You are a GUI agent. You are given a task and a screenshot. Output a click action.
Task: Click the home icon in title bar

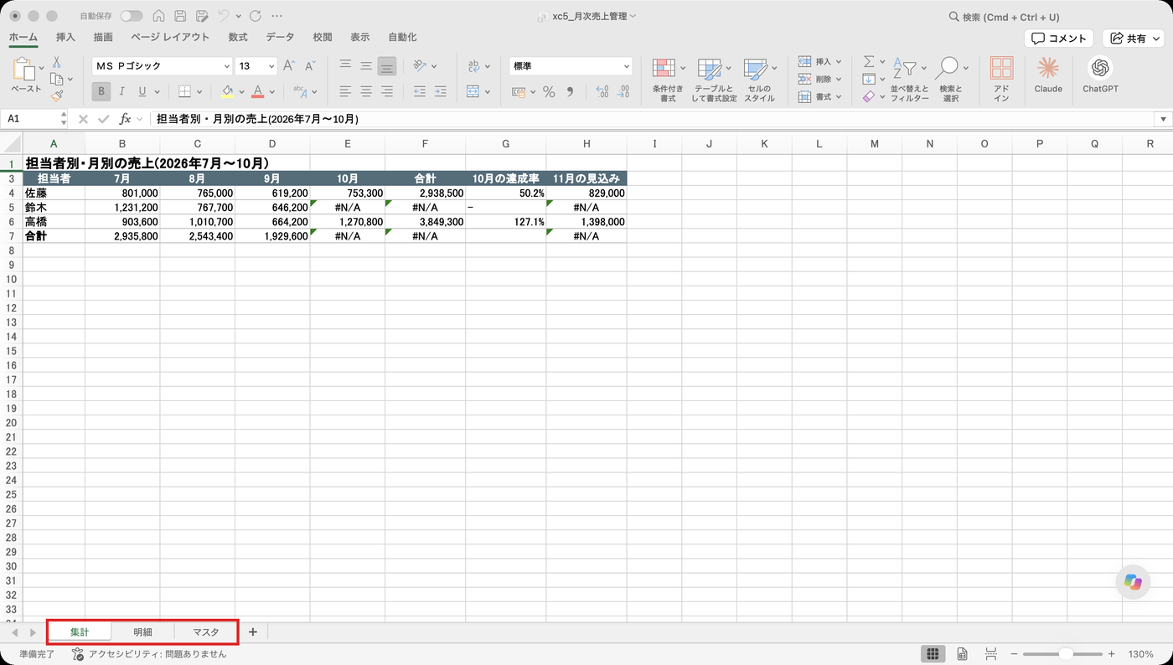158,16
